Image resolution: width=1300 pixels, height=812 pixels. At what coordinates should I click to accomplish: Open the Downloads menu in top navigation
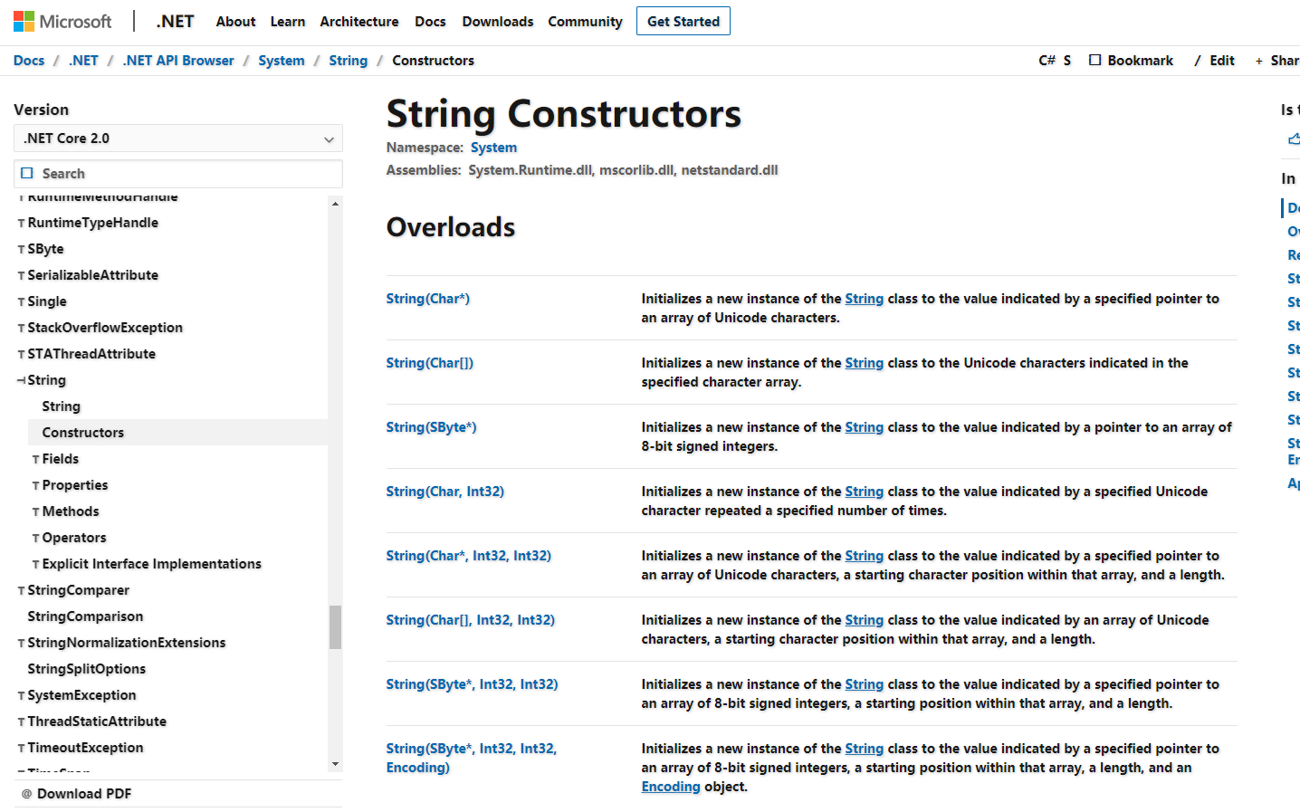(x=497, y=21)
